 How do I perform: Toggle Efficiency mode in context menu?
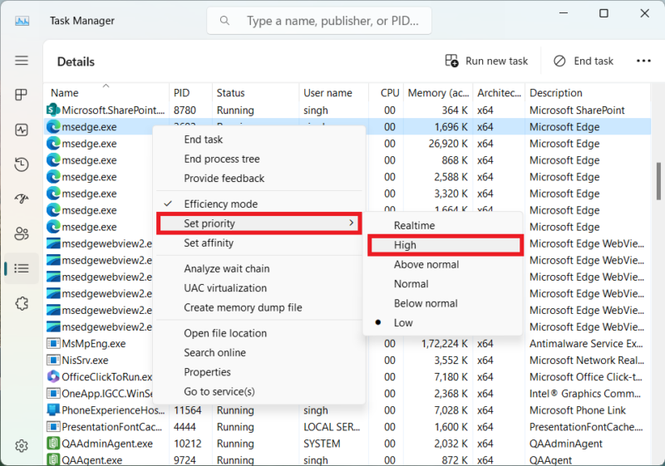pyautogui.click(x=259, y=204)
